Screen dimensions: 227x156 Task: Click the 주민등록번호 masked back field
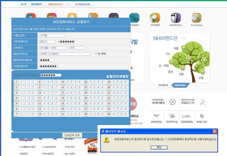(x=67, y=42)
